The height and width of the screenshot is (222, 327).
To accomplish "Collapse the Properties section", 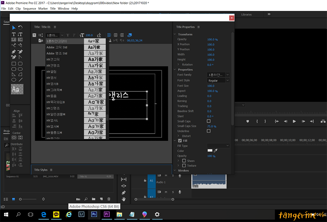I will click(175, 70).
